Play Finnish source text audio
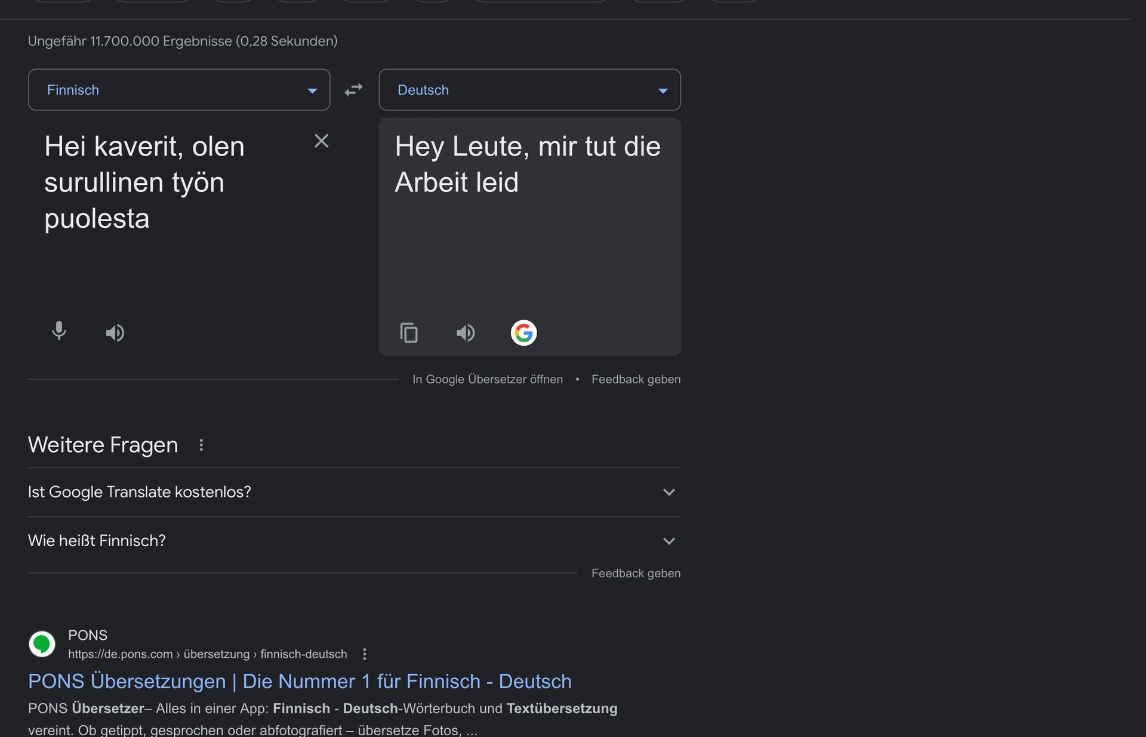Viewport: 1146px width, 737px height. [115, 333]
